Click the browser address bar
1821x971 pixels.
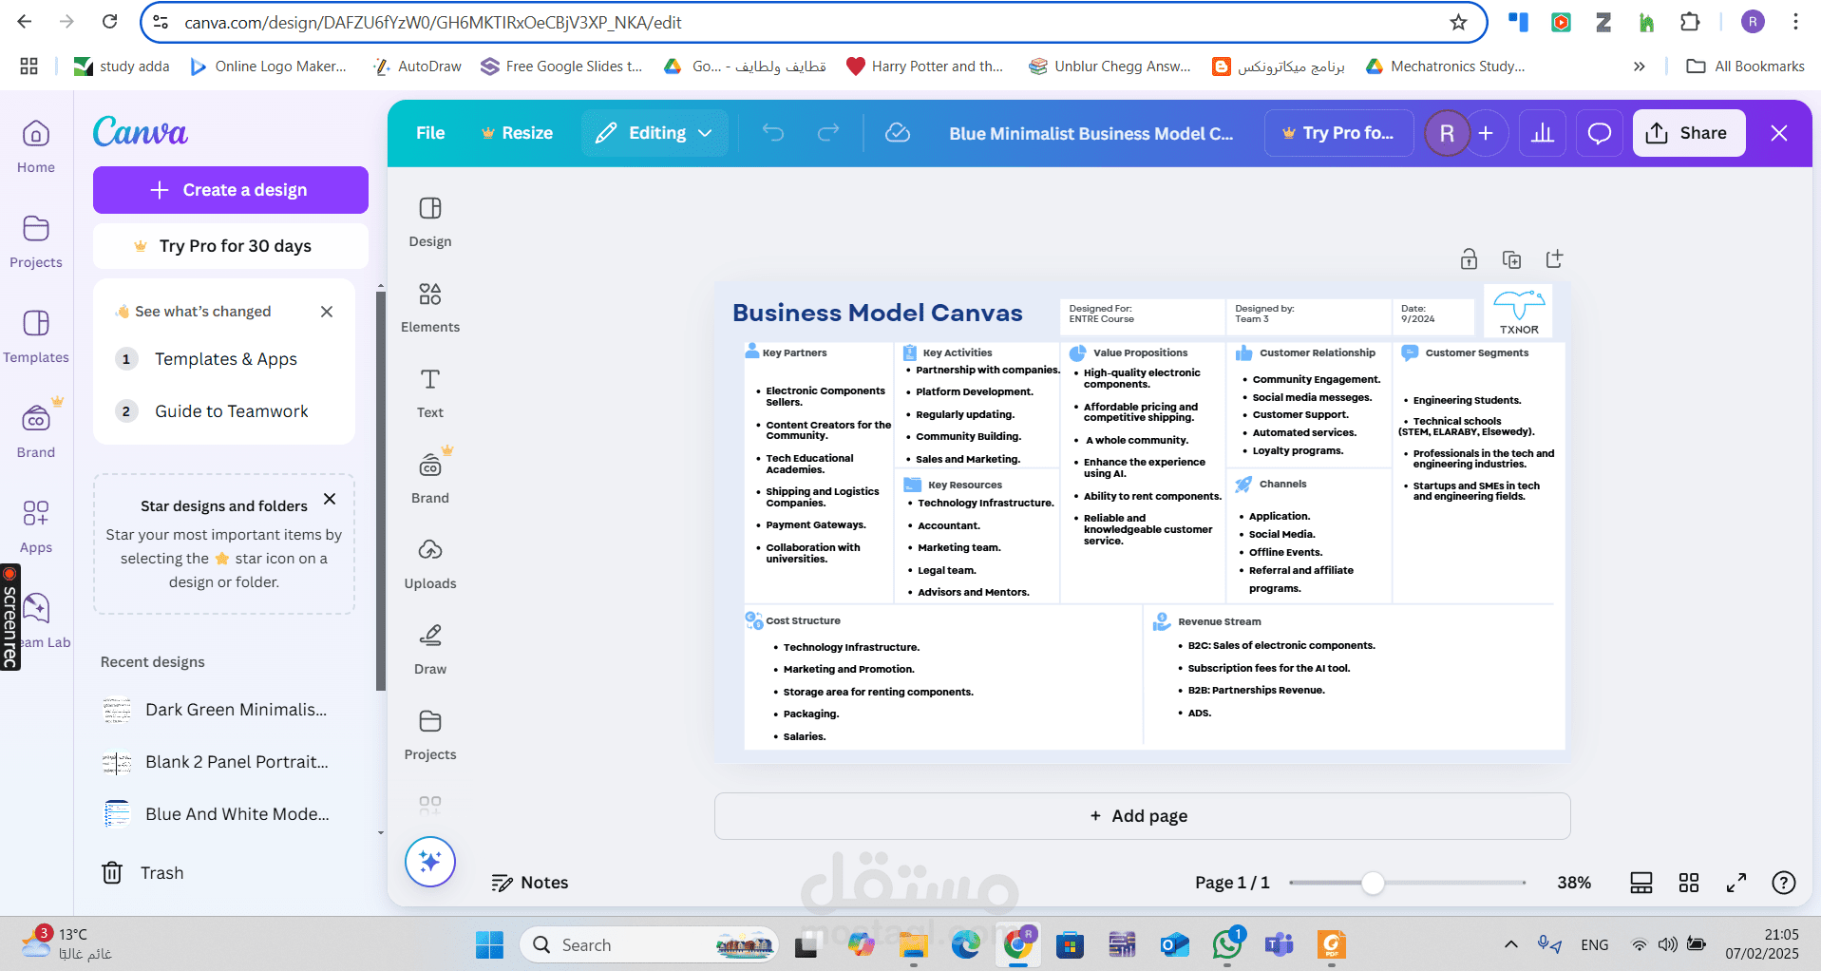(x=813, y=22)
